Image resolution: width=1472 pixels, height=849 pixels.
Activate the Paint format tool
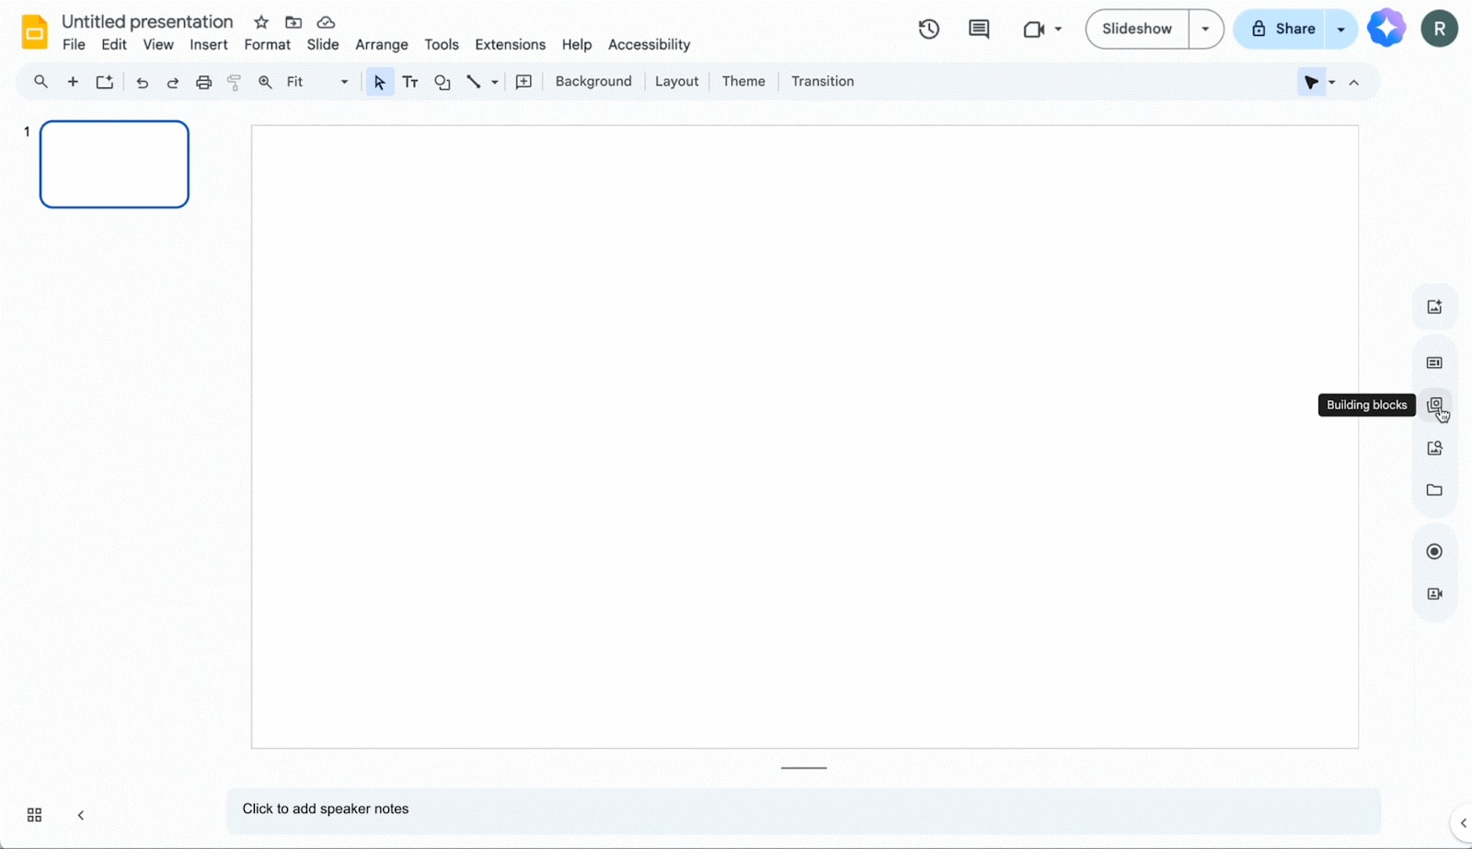click(x=234, y=82)
